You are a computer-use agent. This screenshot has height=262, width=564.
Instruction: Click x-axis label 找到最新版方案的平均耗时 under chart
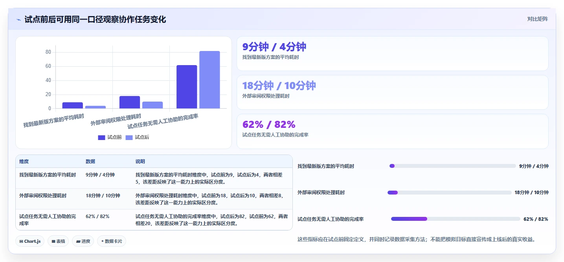(x=54, y=121)
